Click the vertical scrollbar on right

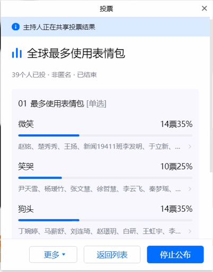coord(211,95)
